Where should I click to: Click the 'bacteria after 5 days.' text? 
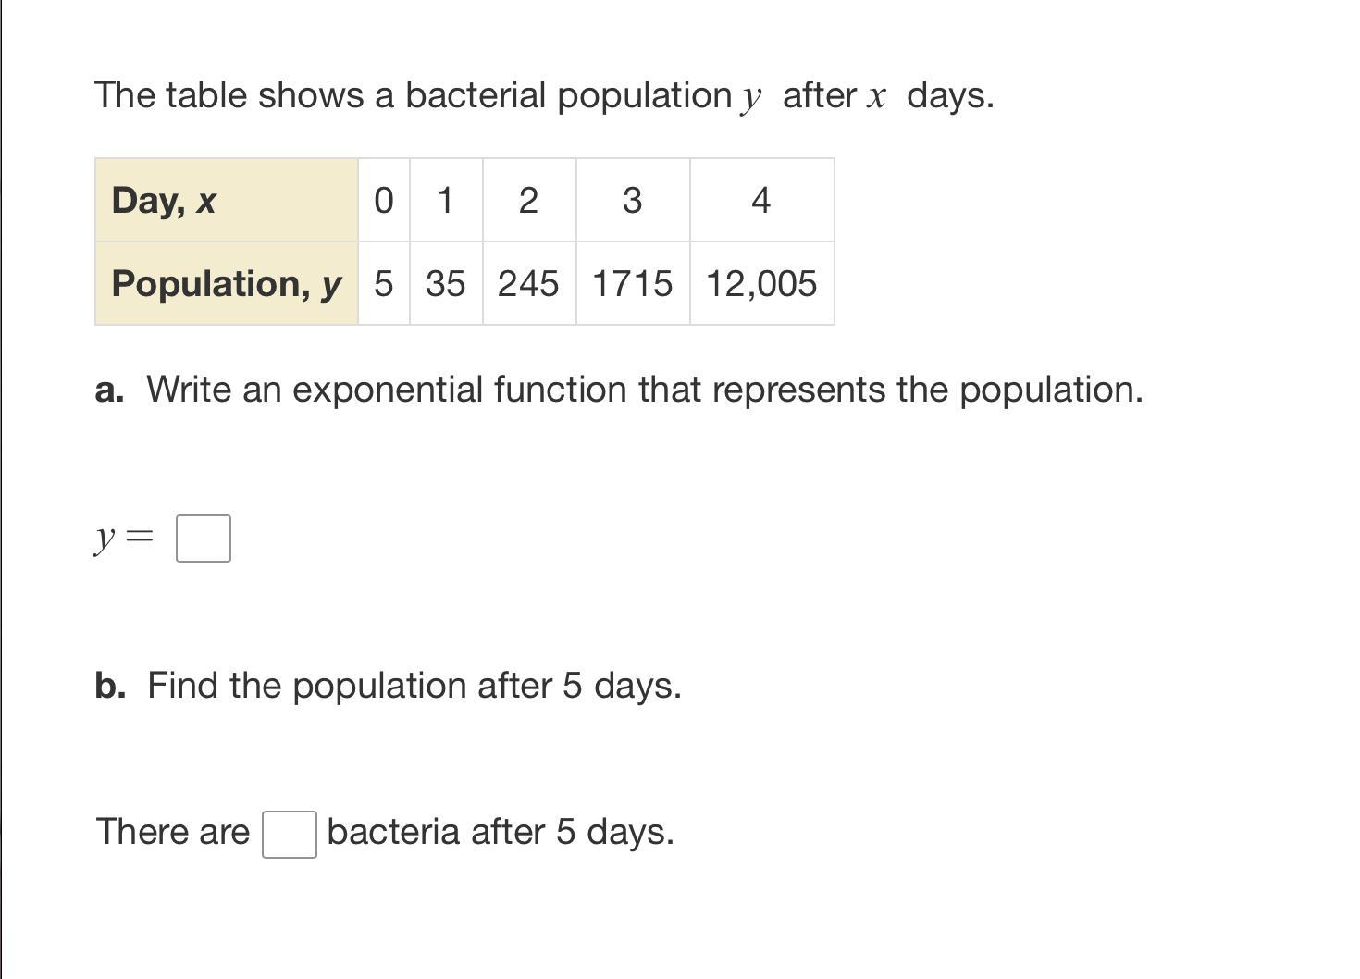(501, 832)
